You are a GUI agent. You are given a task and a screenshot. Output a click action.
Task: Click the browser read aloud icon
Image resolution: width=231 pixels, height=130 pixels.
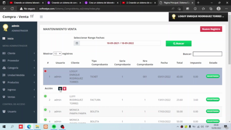[173, 9]
